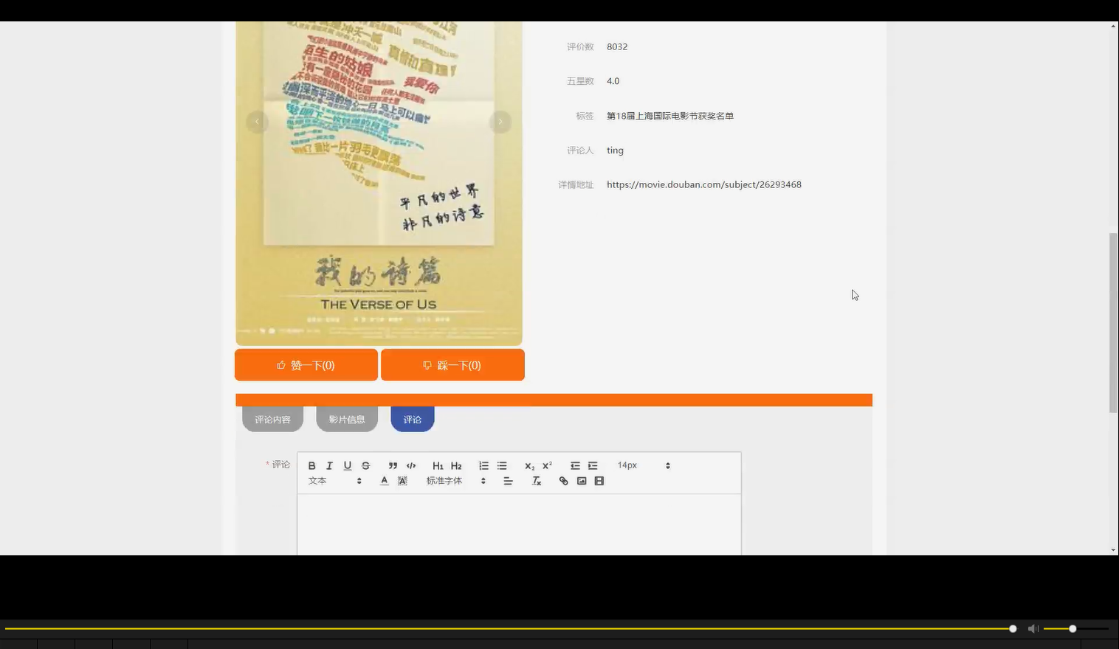1119x649 pixels.
Task: Insert an image into the comment
Action: point(582,481)
